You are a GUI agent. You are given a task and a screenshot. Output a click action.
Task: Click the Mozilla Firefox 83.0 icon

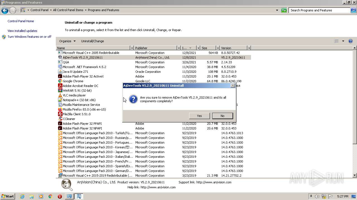(60, 109)
